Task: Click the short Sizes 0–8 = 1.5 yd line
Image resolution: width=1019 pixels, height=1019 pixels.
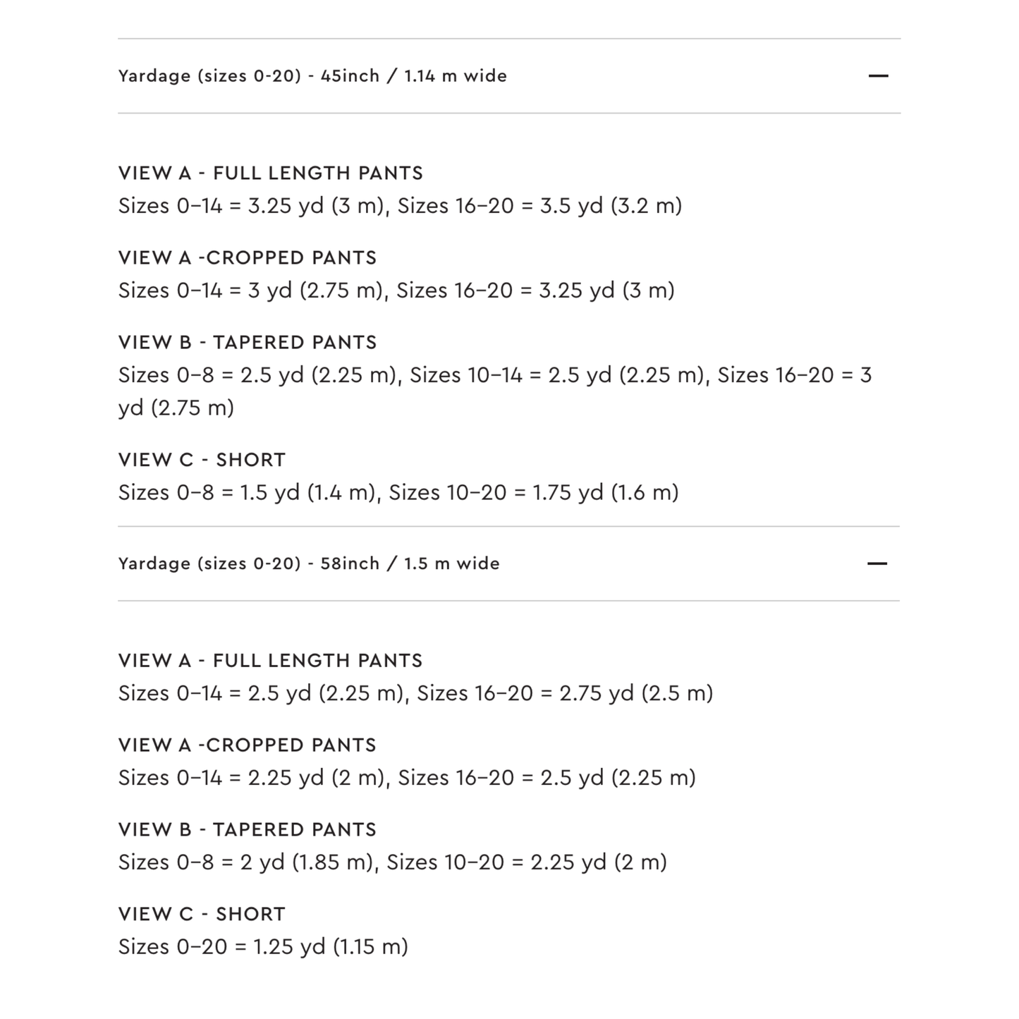Action: click(398, 492)
